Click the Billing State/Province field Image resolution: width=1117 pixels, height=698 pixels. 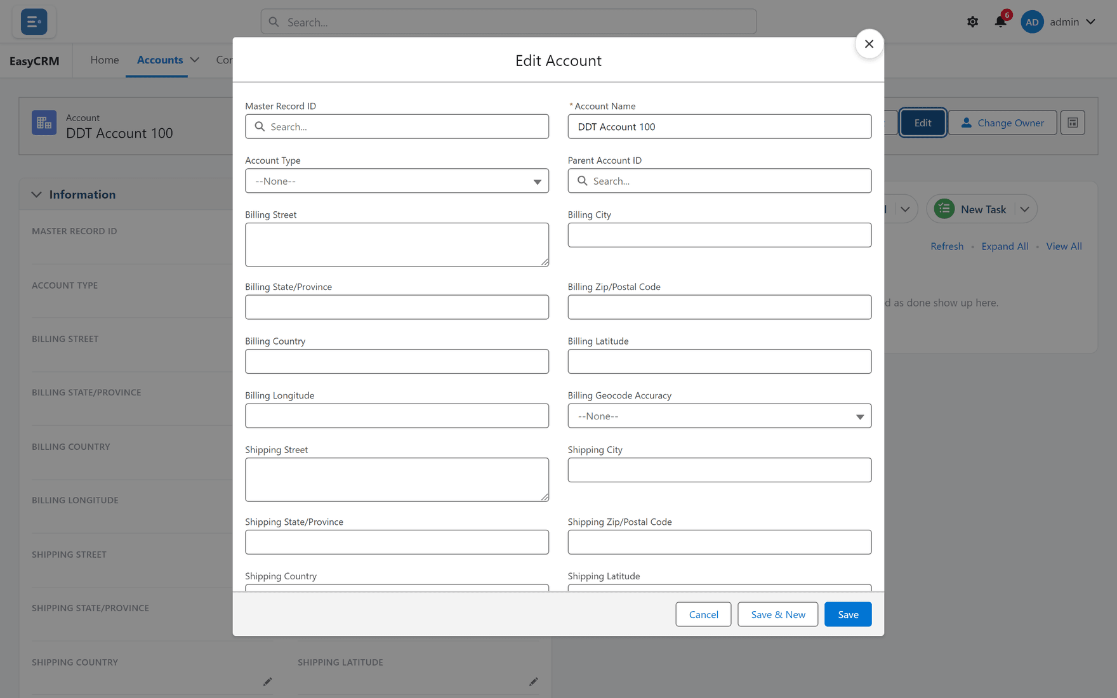pos(397,307)
